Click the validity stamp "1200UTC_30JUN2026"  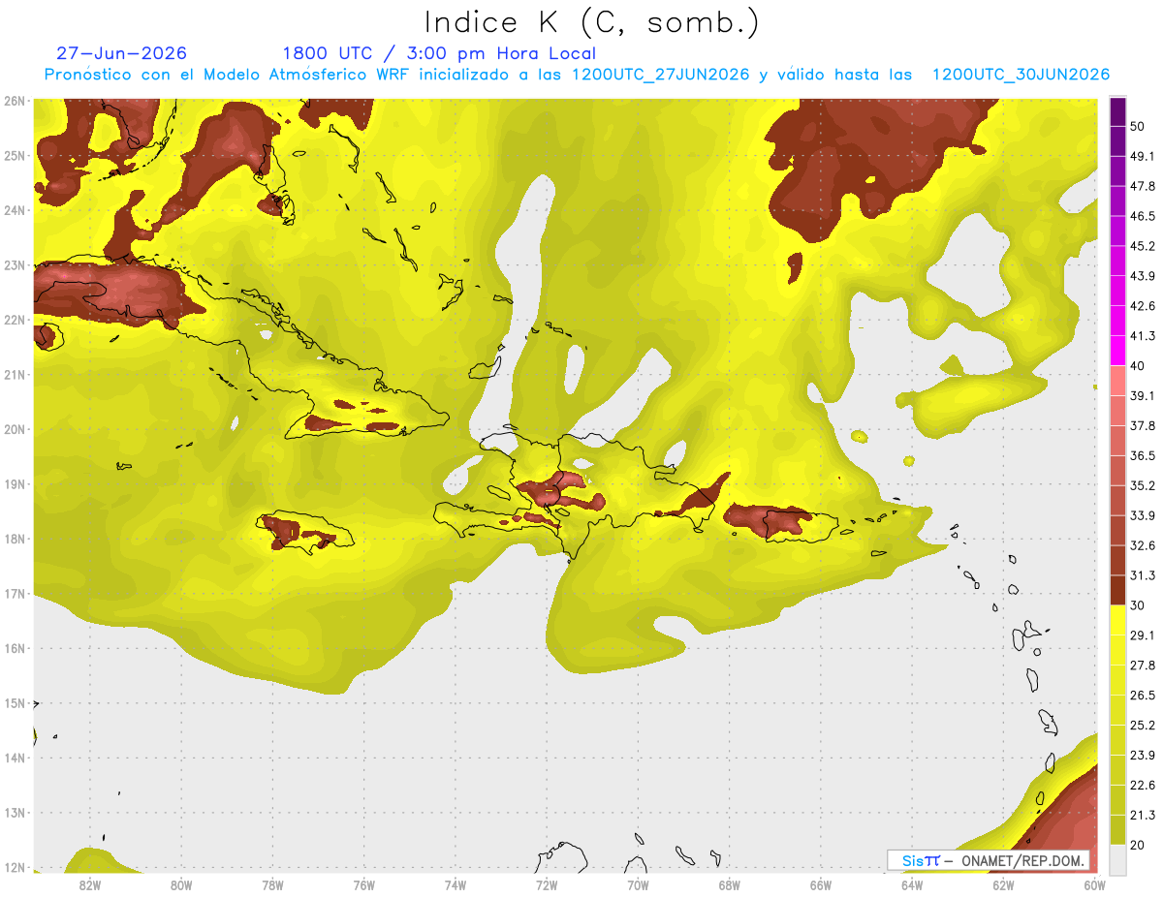[x=1021, y=75]
